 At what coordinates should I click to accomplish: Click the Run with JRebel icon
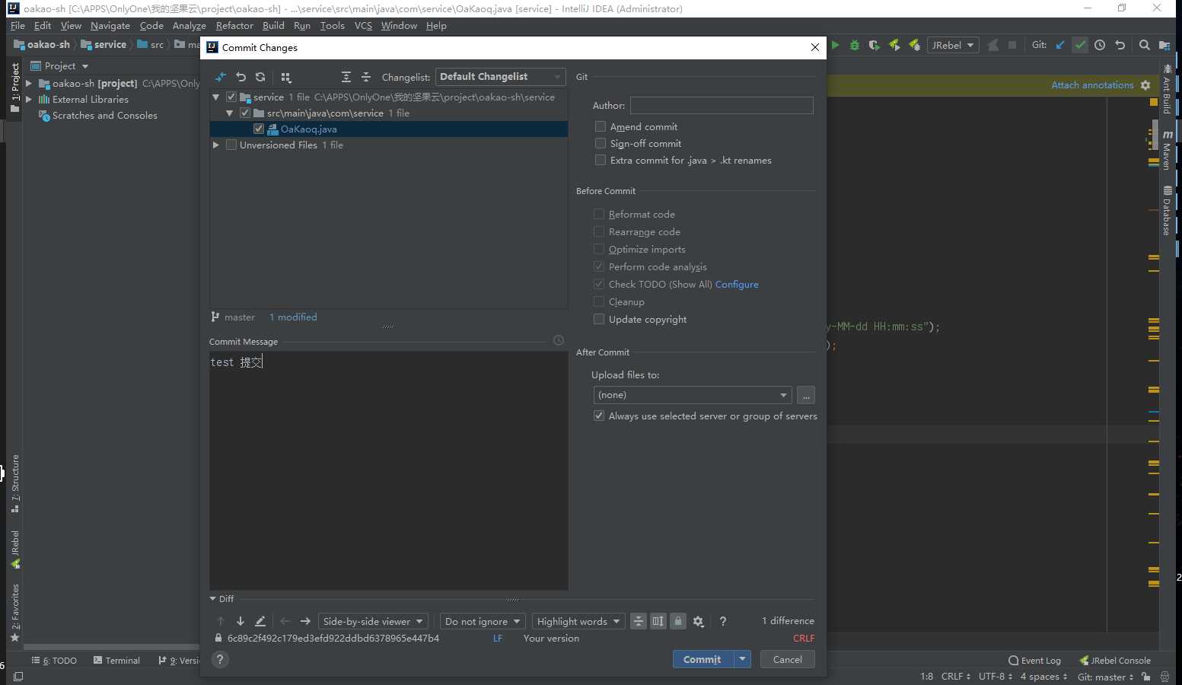click(x=894, y=45)
